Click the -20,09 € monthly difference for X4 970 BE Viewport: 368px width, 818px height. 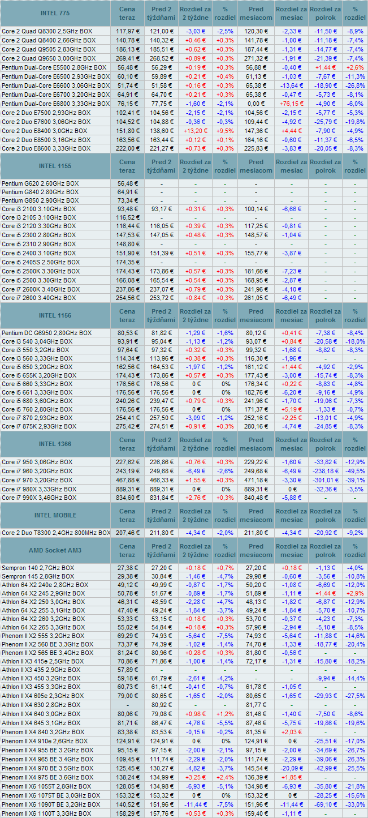(x=291, y=768)
